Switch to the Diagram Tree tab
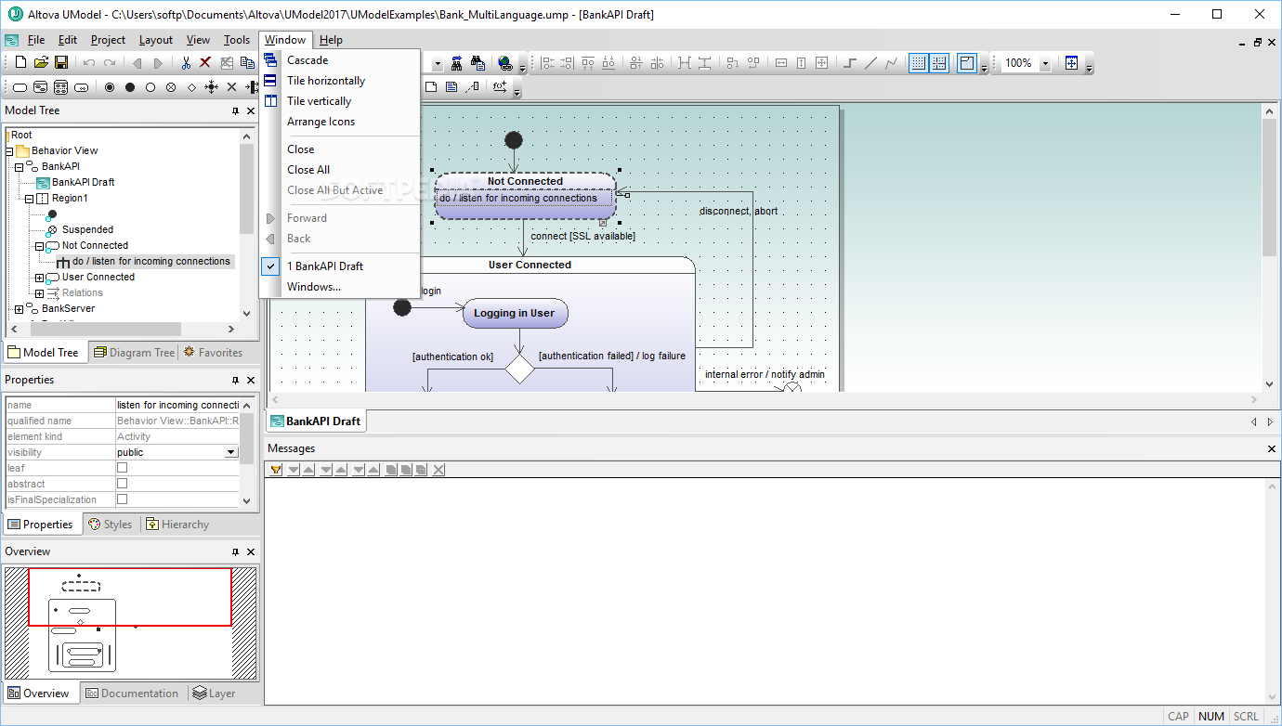Viewport: 1282px width, 726px height. pos(134,353)
